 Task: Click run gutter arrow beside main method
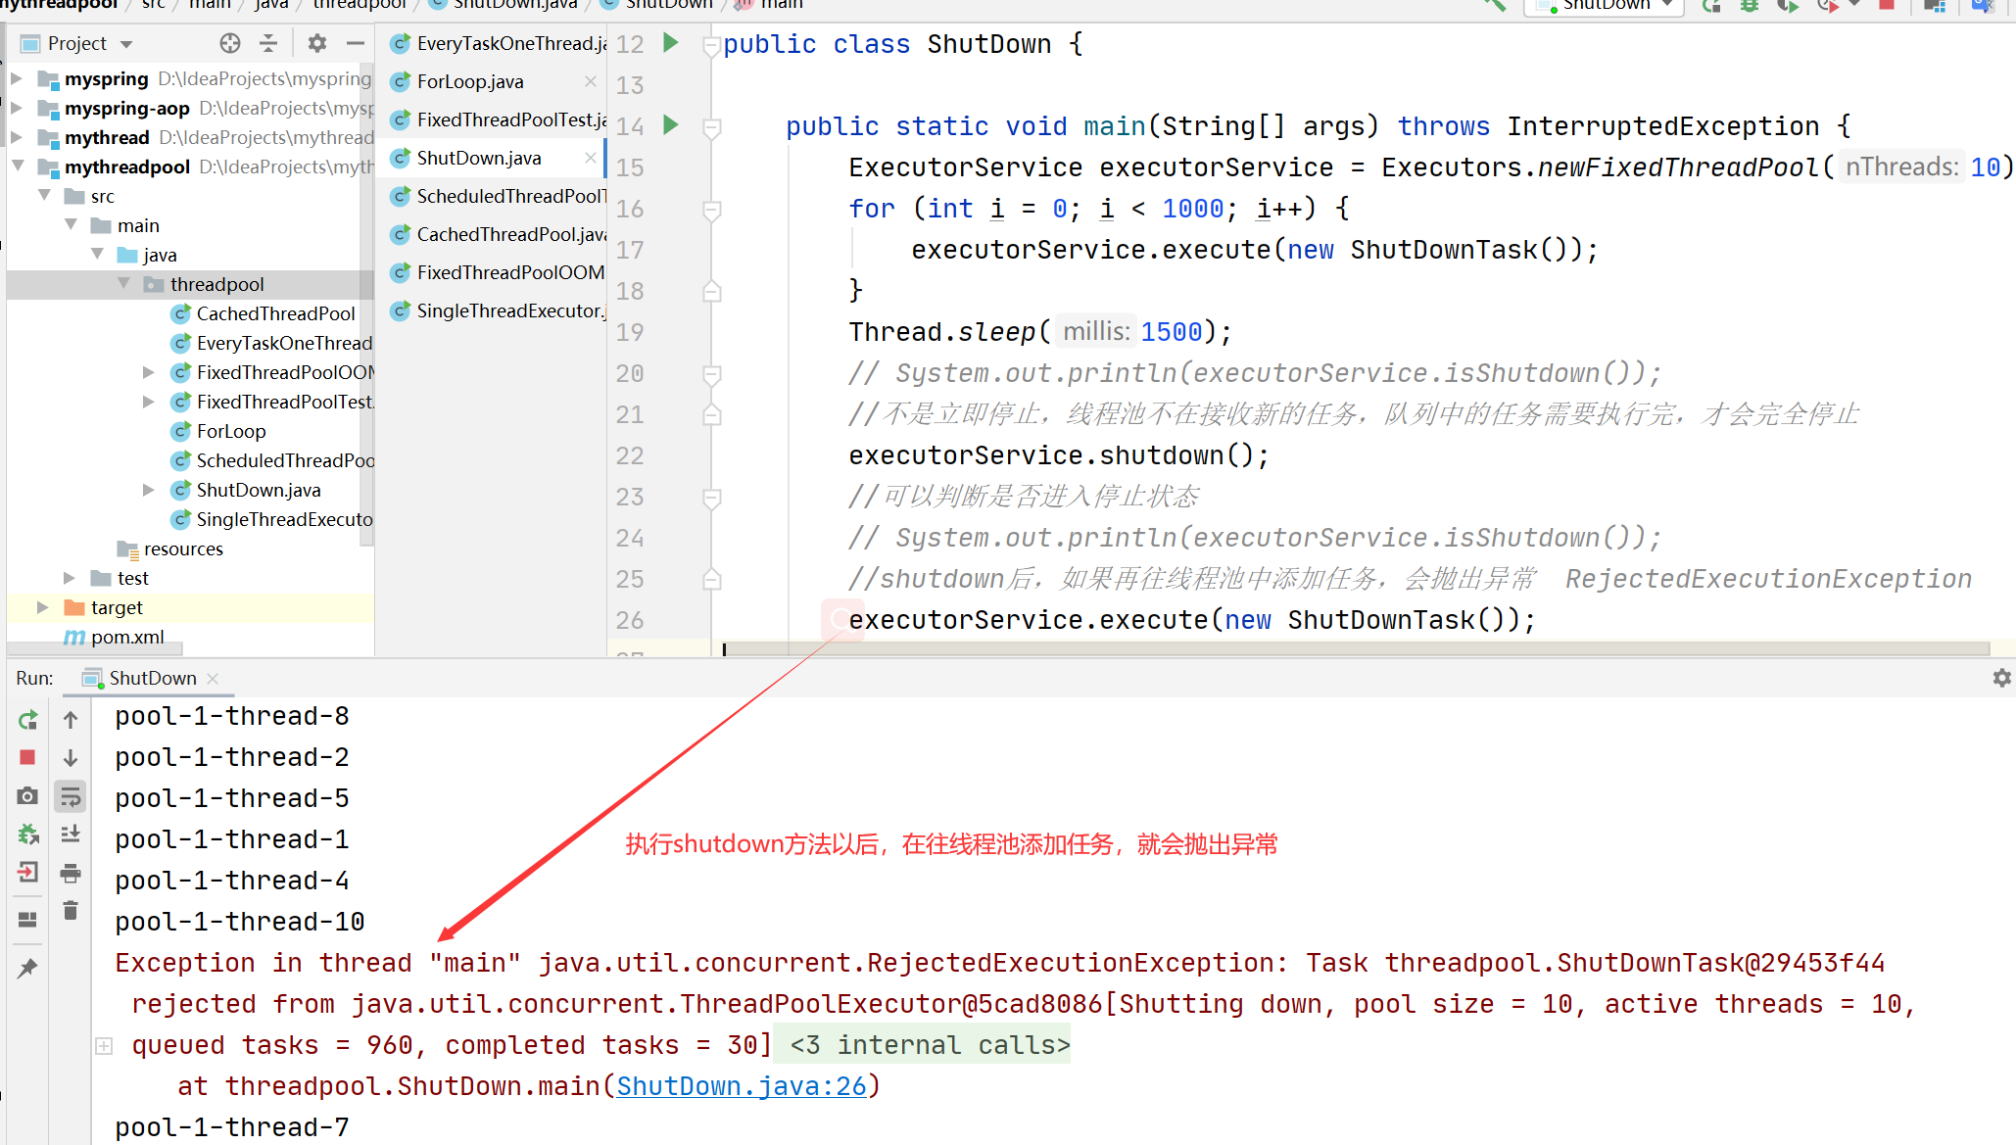671,125
